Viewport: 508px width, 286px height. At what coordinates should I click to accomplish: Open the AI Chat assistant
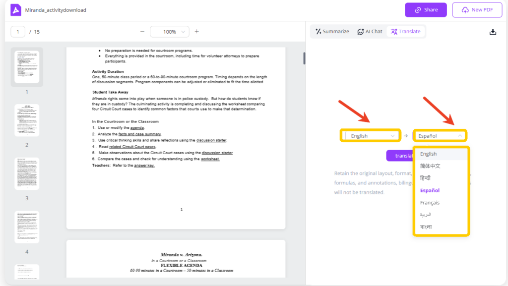click(x=370, y=31)
